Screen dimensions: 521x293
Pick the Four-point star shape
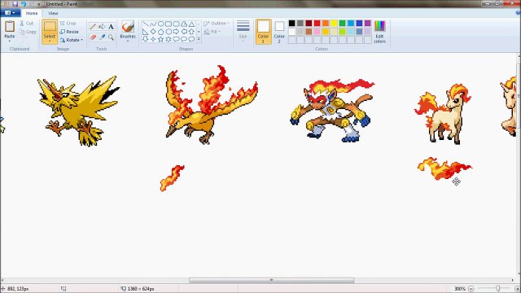click(153, 39)
